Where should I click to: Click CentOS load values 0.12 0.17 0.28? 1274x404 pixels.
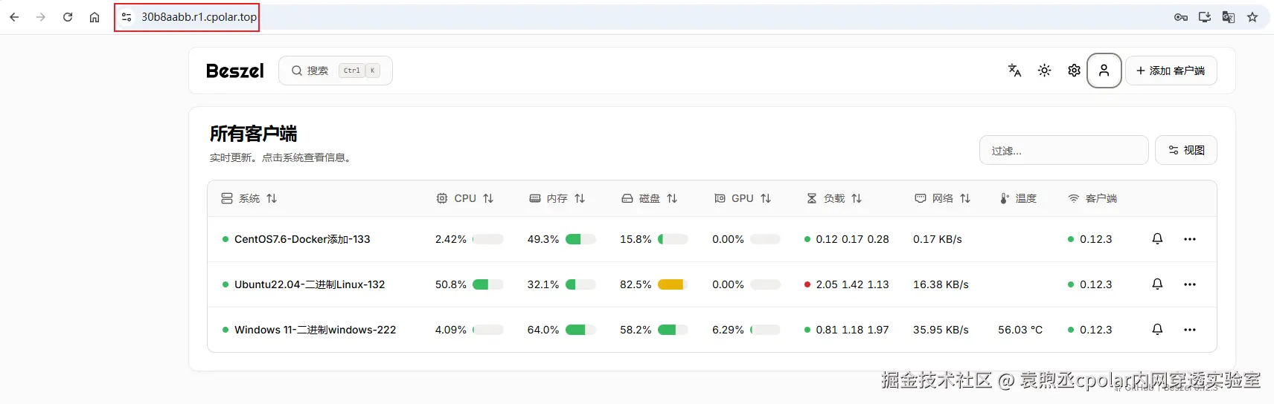(x=852, y=239)
